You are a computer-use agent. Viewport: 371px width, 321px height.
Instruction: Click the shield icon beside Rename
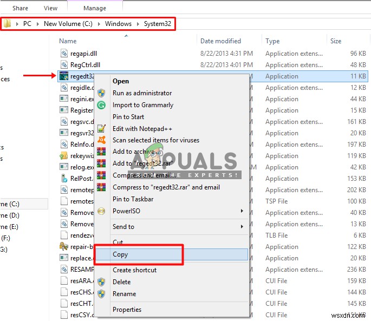101,294
